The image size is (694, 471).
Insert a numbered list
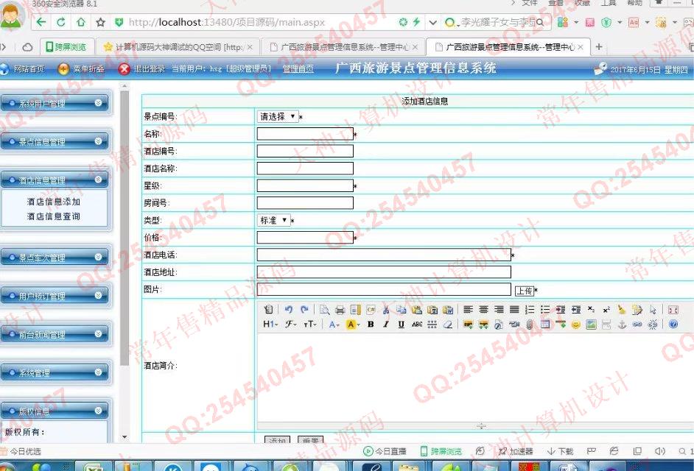(x=530, y=310)
